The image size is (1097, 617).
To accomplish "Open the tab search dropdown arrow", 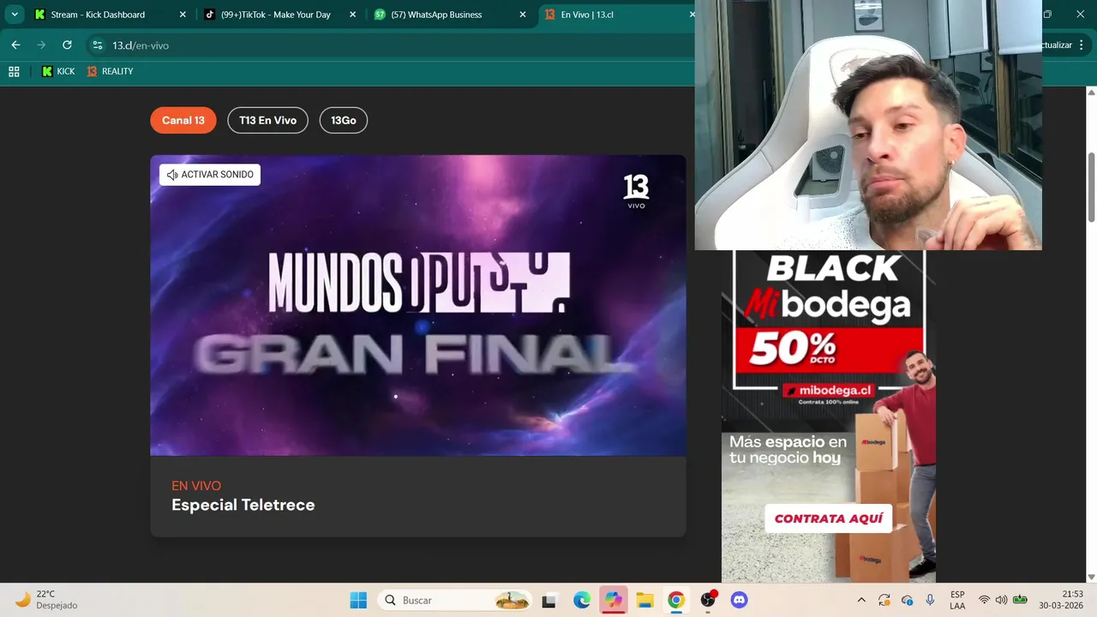I will pyautogui.click(x=15, y=15).
